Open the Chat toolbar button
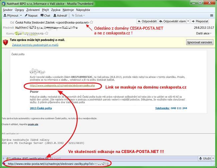Image resolution: width=217 pixels, height=168 pixels. click(45, 15)
